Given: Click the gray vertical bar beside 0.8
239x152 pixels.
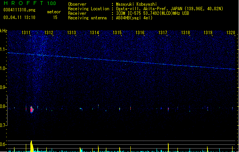Looking at the screenshot, I should (7, 110).
